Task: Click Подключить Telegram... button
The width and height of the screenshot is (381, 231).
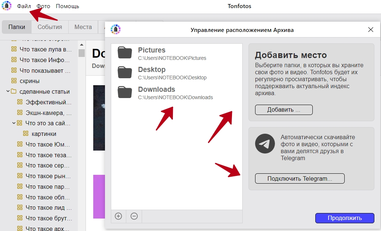Action: pyautogui.click(x=300, y=178)
